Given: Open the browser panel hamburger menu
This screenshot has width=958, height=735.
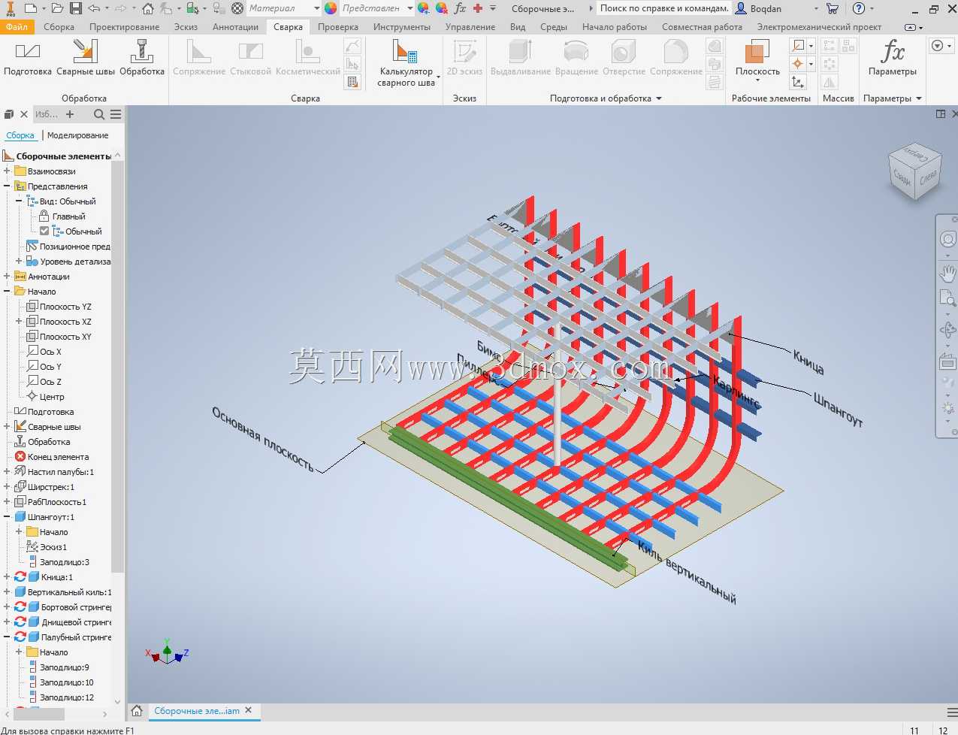Looking at the screenshot, I should [116, 114].
